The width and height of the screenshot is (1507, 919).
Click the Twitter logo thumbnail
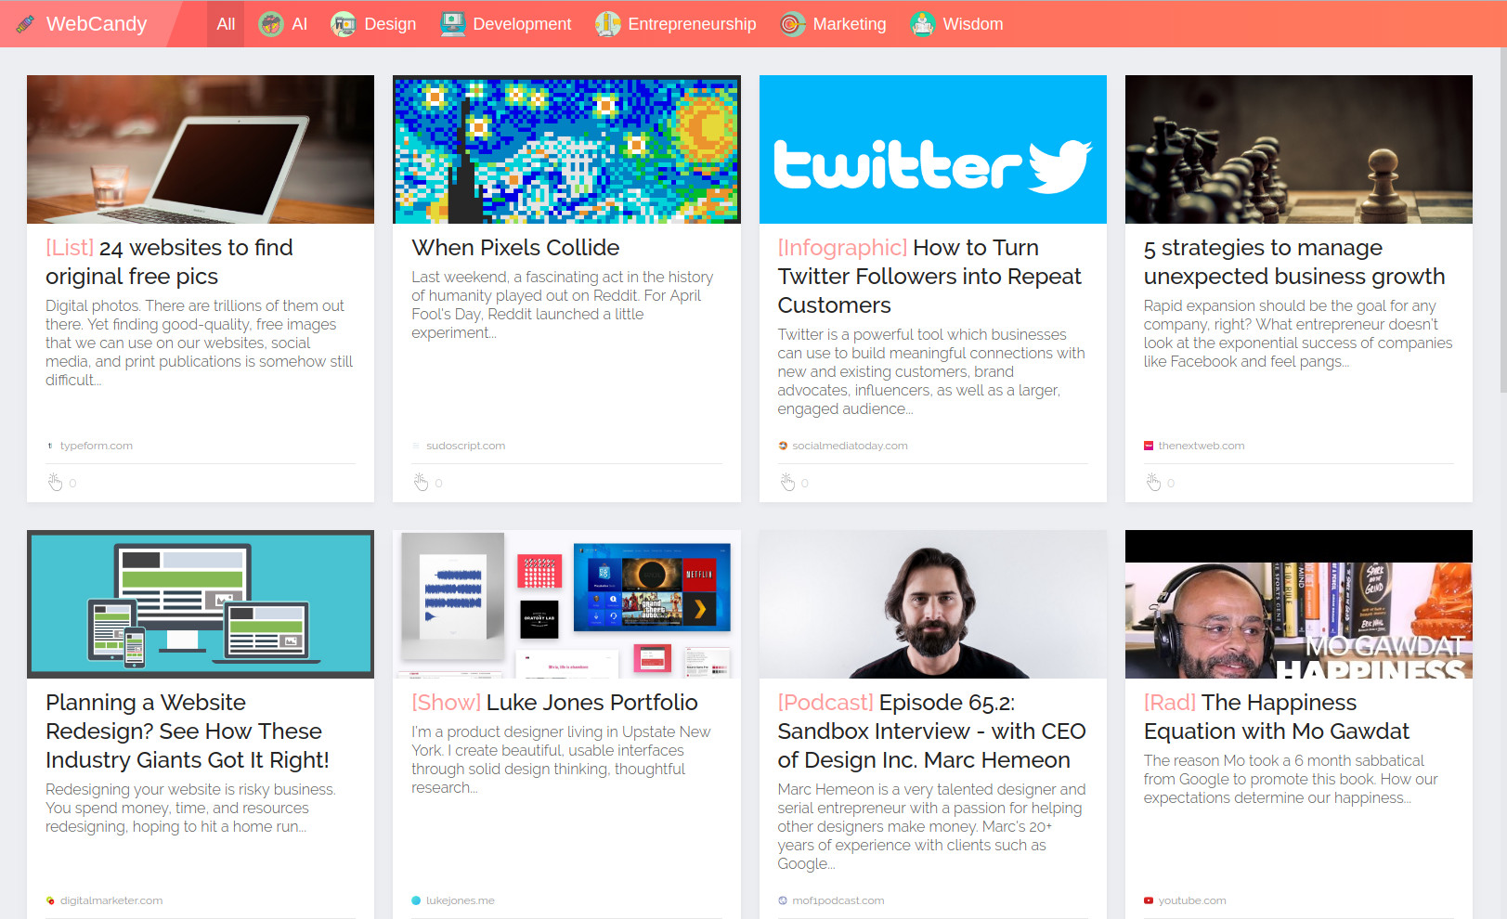pyautogui.click(x=933, y=149)
